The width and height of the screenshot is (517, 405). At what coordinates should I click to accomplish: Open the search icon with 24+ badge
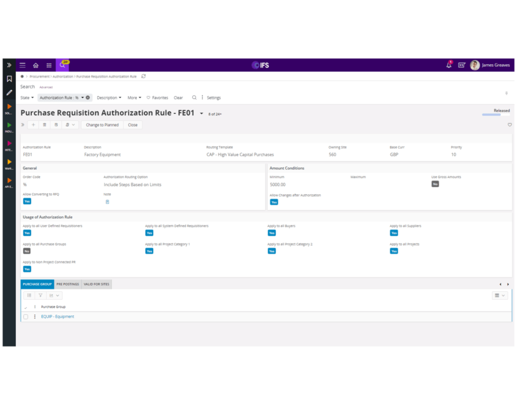63,65
